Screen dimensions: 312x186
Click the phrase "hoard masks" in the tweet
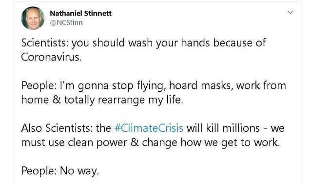[201, 85]
